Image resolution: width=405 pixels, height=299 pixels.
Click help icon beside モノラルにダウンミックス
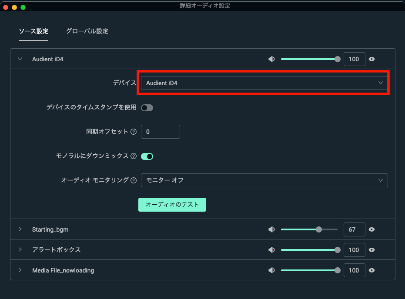134,156
